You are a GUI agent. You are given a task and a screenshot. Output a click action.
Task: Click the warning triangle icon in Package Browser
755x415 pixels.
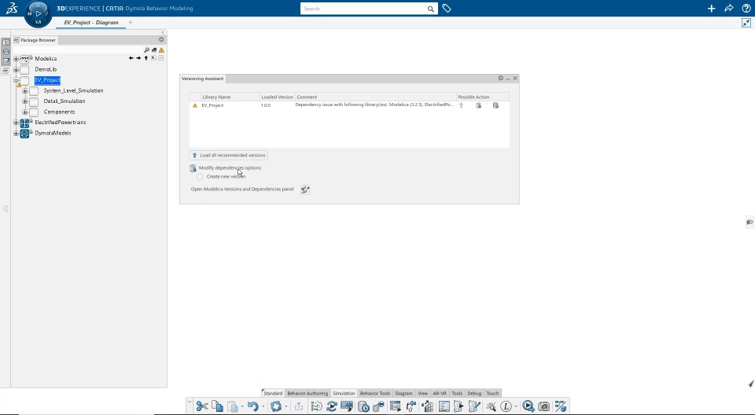(161, 50)
